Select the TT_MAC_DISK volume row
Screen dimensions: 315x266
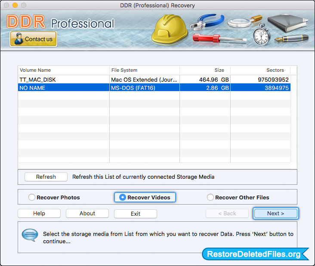[x=154, y=79]
